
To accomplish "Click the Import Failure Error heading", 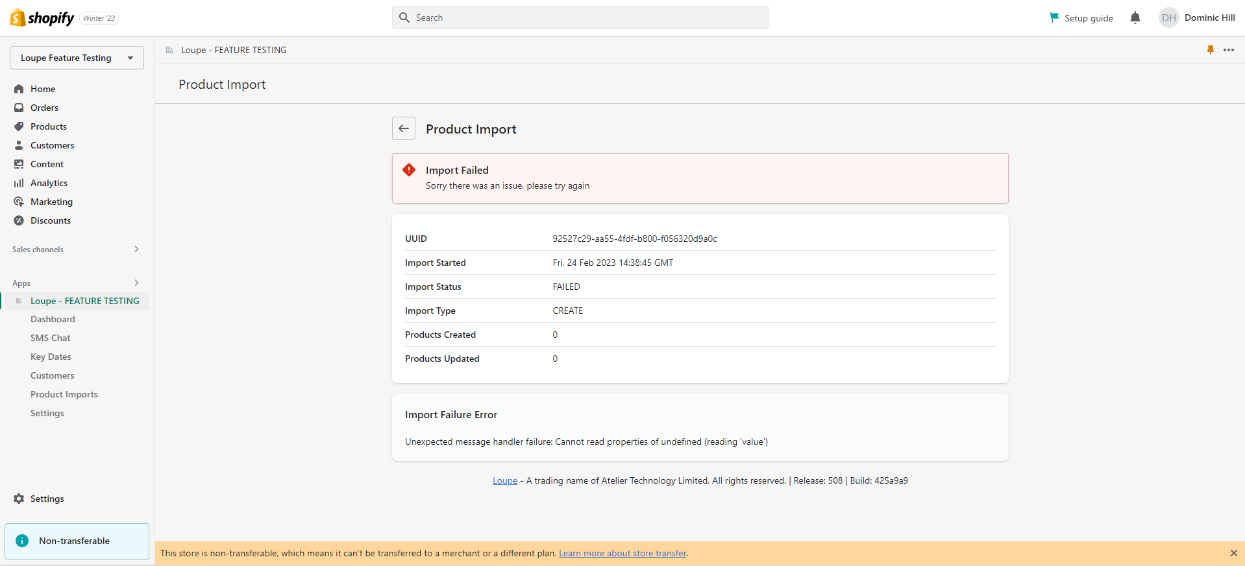I will 451,414.
